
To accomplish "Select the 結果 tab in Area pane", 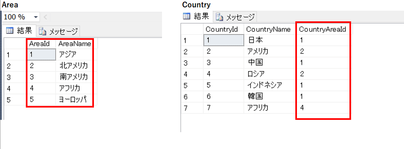I will (20, 31).
